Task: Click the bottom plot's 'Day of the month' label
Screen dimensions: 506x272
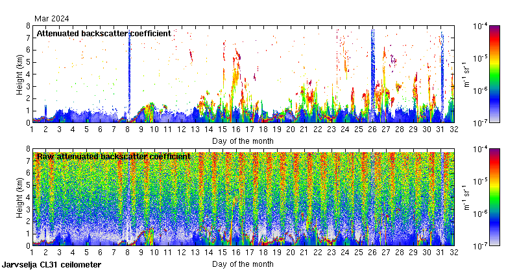Action: tap(243, 264)
